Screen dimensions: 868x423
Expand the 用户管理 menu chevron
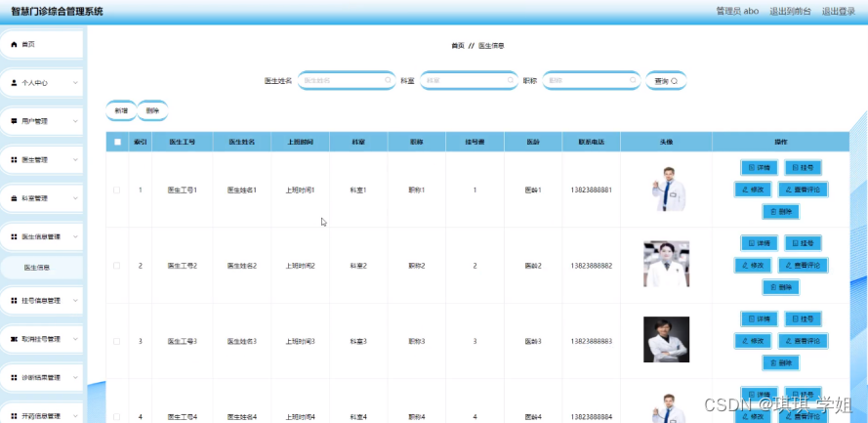[75, 121]
